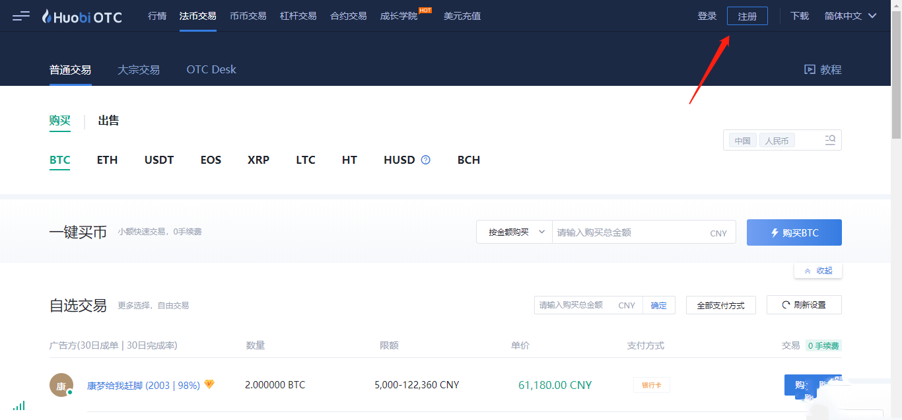Open the 合约交易 menu item
The image size is (902, 420).
coord(349,16)
